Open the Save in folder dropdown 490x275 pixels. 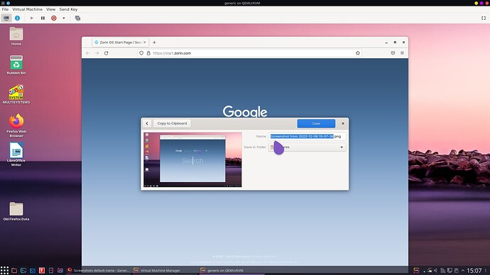pos(307,147)
